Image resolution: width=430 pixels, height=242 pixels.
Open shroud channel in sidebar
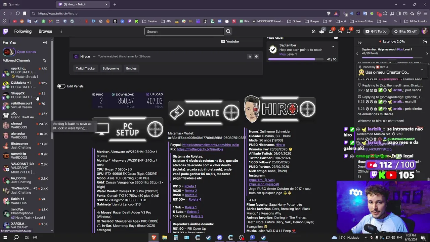pos(25,125)
